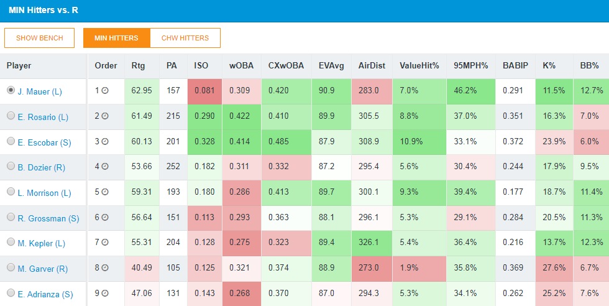Click the clock icon beside order 1
The image size is (609, 306).
point(105,91)
